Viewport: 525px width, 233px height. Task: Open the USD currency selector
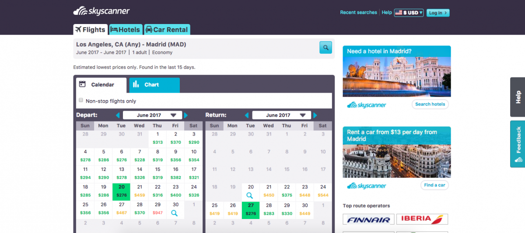tap(409, 13)
